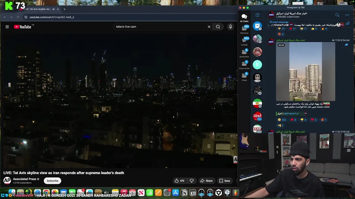This screenshot has width=355, height=199.
Task: Open Music app from the Dock
Action: (x=124, y=193)
